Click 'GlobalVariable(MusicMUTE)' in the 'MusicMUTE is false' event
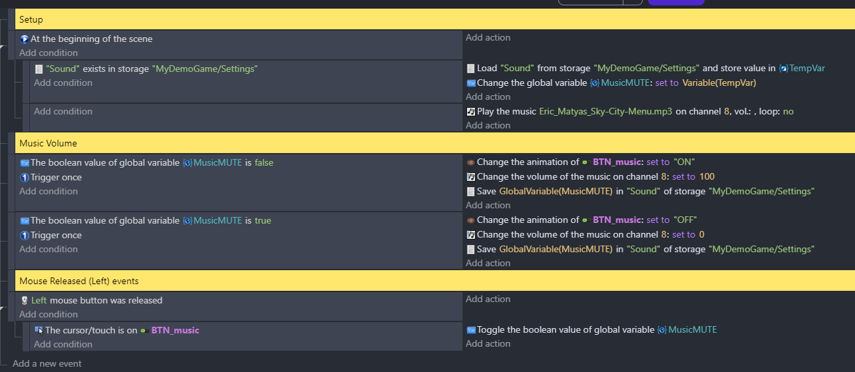This screenshot has height=372, width=855. (556, 192)
